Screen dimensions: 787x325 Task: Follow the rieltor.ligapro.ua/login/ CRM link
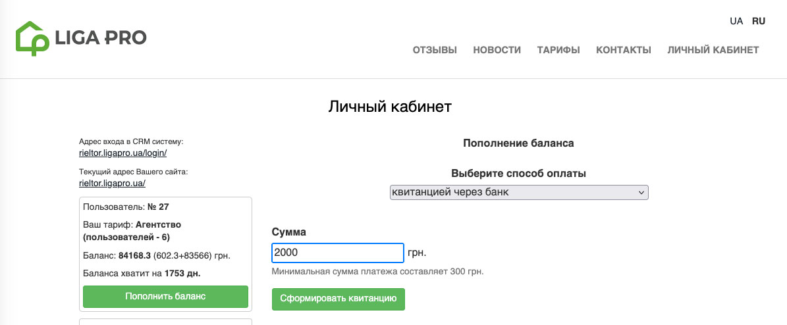(x=122, y=153)
